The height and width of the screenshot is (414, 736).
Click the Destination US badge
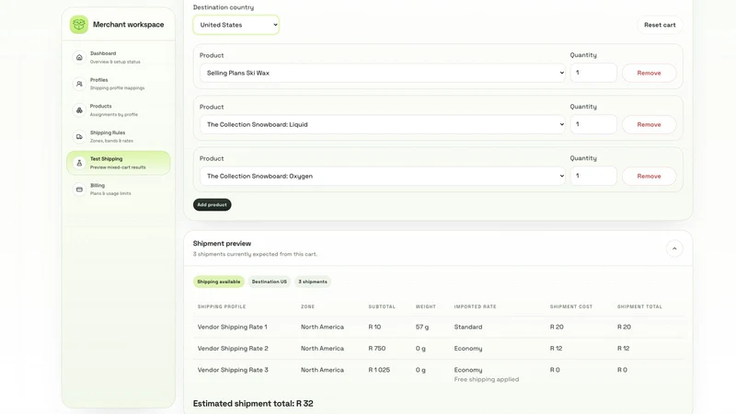pos(269,282)
